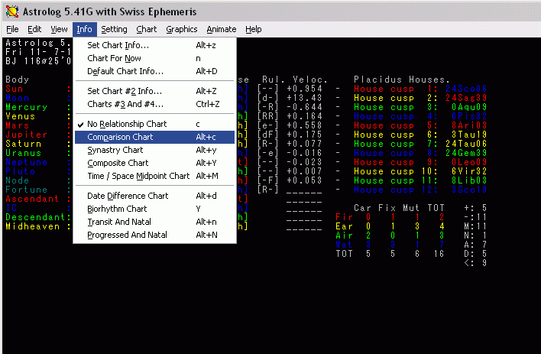Click the Mercury body label
Image resolution: width=541 pixels, height=354 pixels.
[x=26, y=107]
